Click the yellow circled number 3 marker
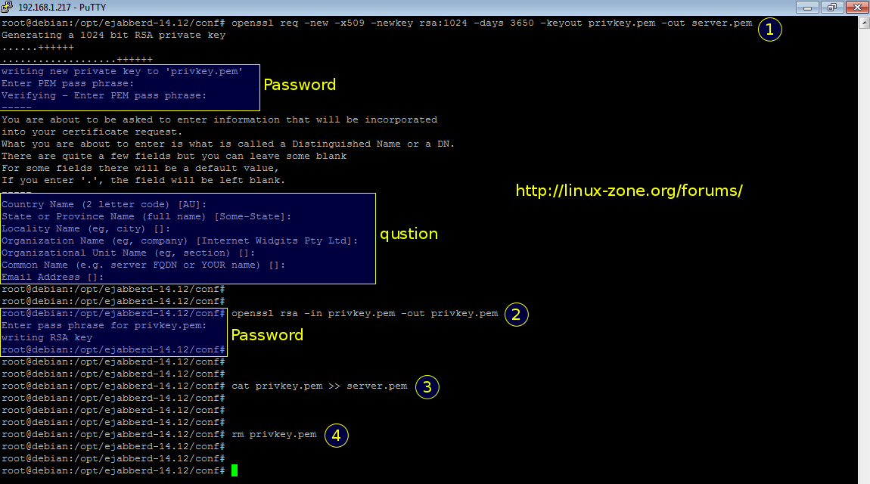The image size is (870, 484). (427, 387)
